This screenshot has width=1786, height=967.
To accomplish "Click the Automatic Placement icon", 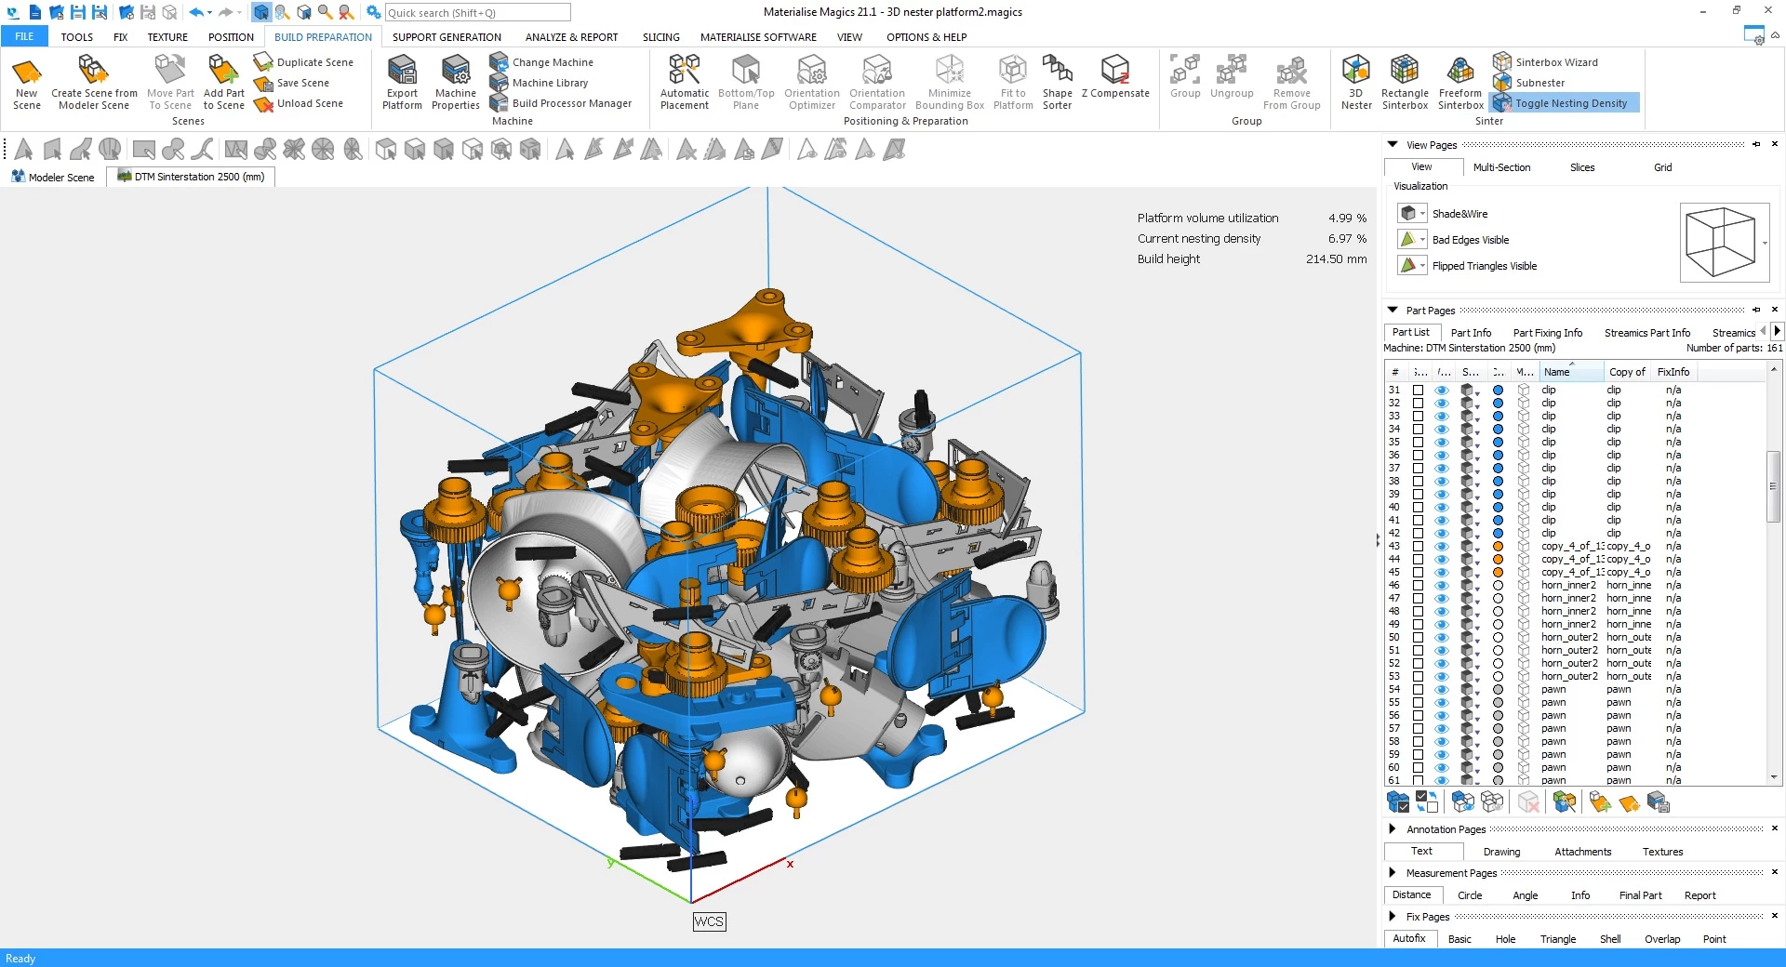I will pos(684,71).
